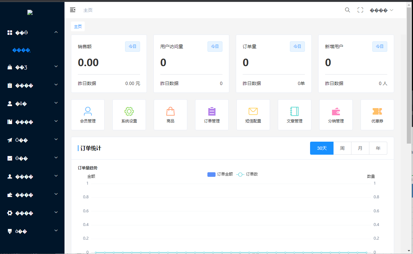Image resolution: width=413 pixels, height=254 pixels.
Task: Toggle fullscreen mode icon in header
Action: (360, 10)
